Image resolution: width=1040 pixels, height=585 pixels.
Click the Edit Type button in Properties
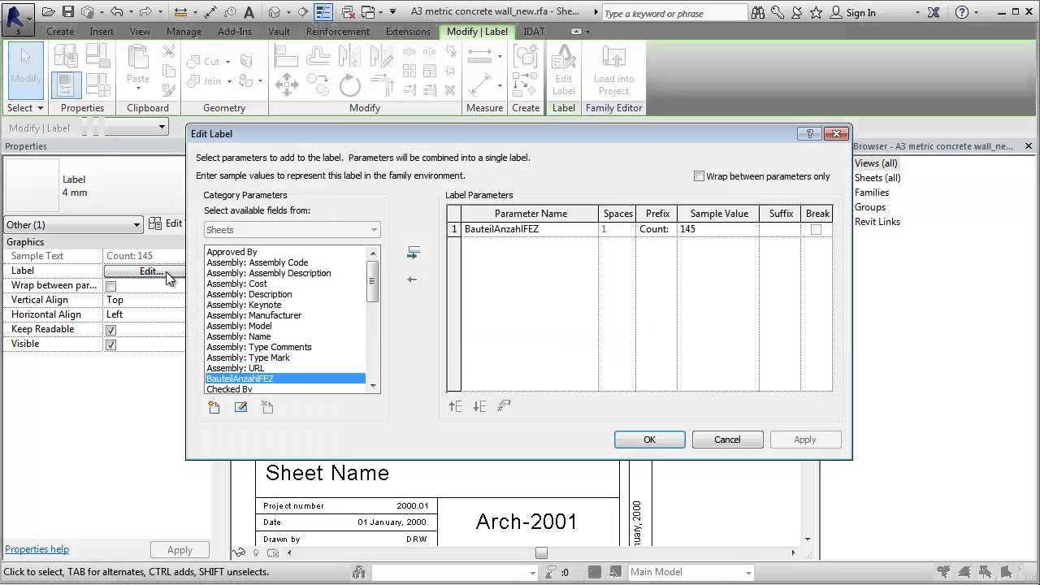[x=167, y=224]
